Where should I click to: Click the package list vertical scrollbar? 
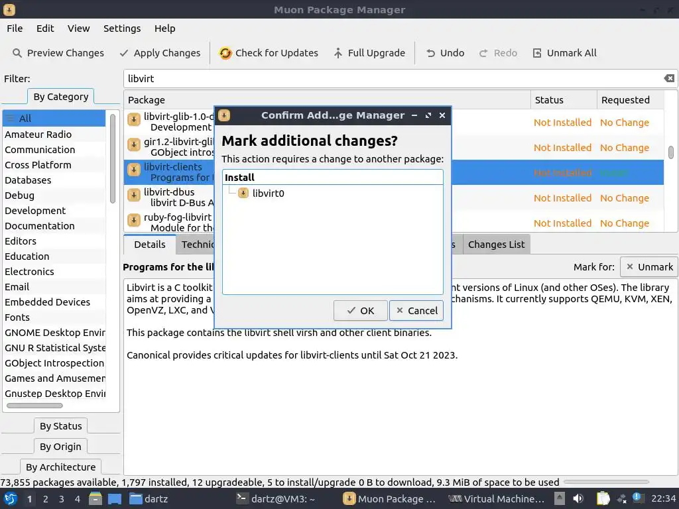coord(671,152)
